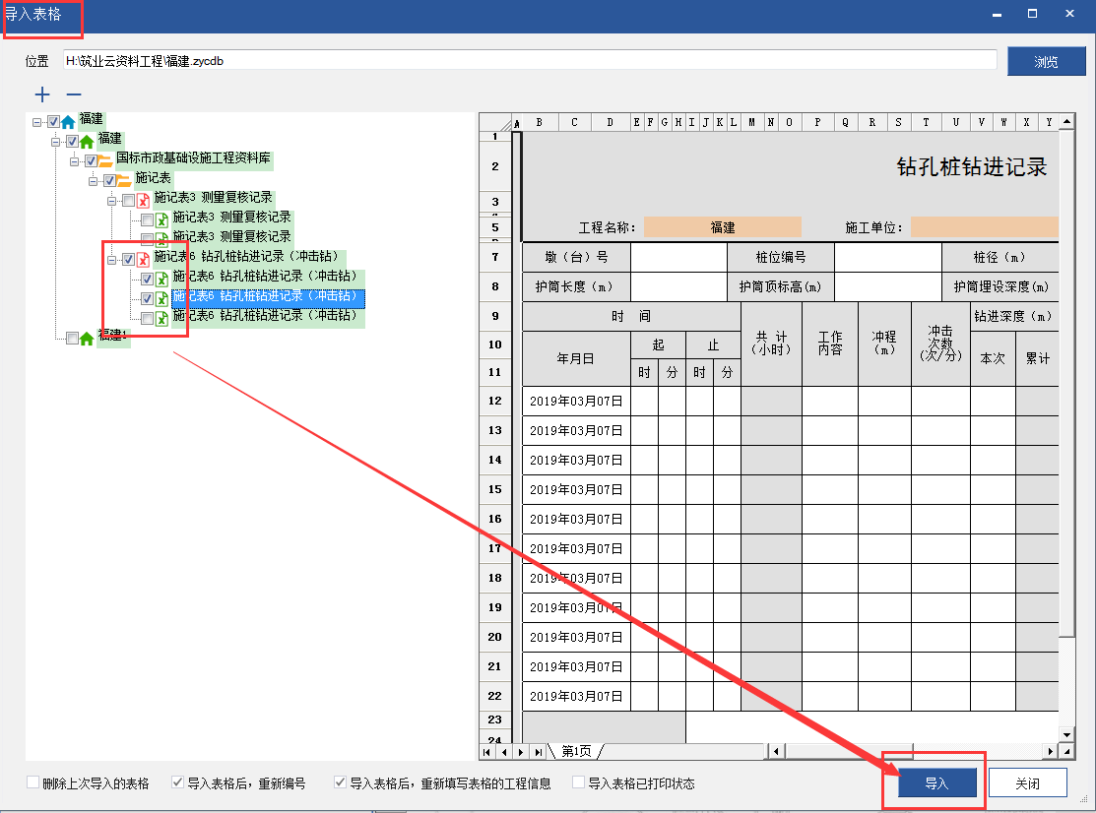Click the horizontal scrollbar right arrow in preview

[x=1051, y=752]
